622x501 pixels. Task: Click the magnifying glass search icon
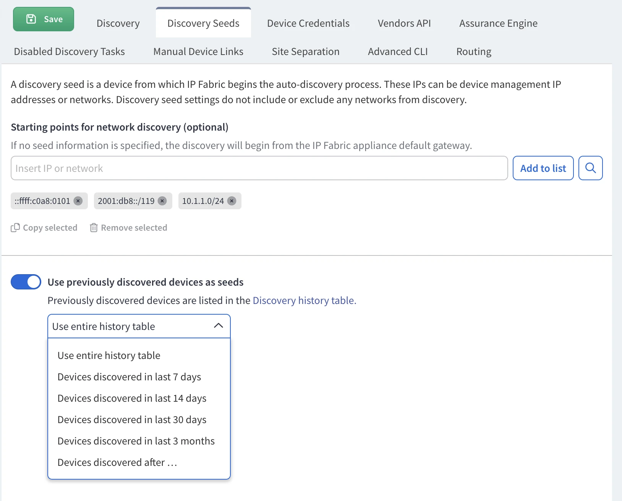[x=590, y=168]
